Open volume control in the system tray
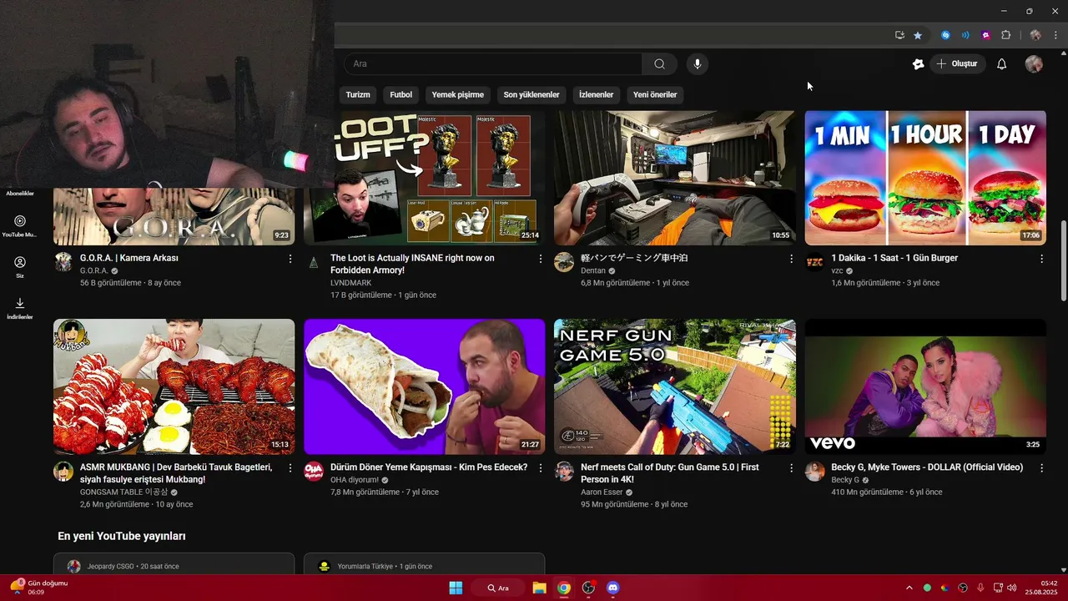Viewport: 1068px width, 601px height. tap(1012, 588)
